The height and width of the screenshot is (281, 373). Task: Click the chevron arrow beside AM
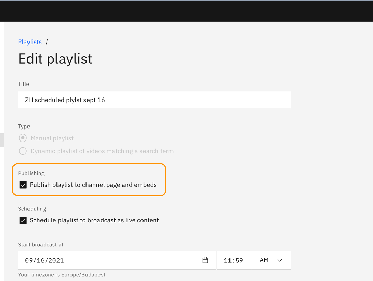tap(280, 260)
